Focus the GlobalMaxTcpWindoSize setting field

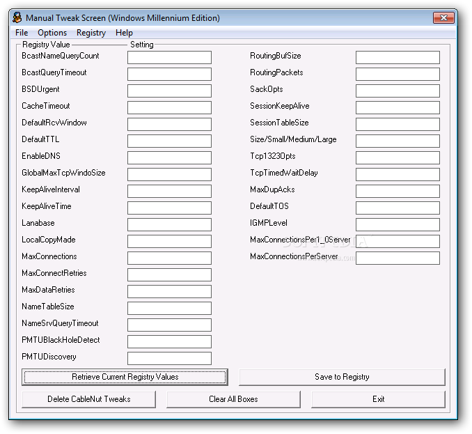tap(169, 174)
